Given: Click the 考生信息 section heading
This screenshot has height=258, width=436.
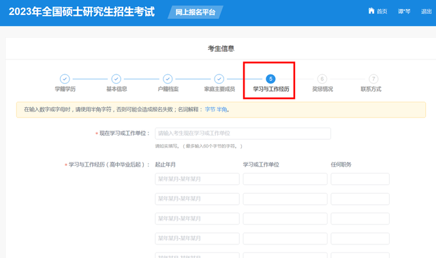Looking at the screenshot, I should (221, 48).
